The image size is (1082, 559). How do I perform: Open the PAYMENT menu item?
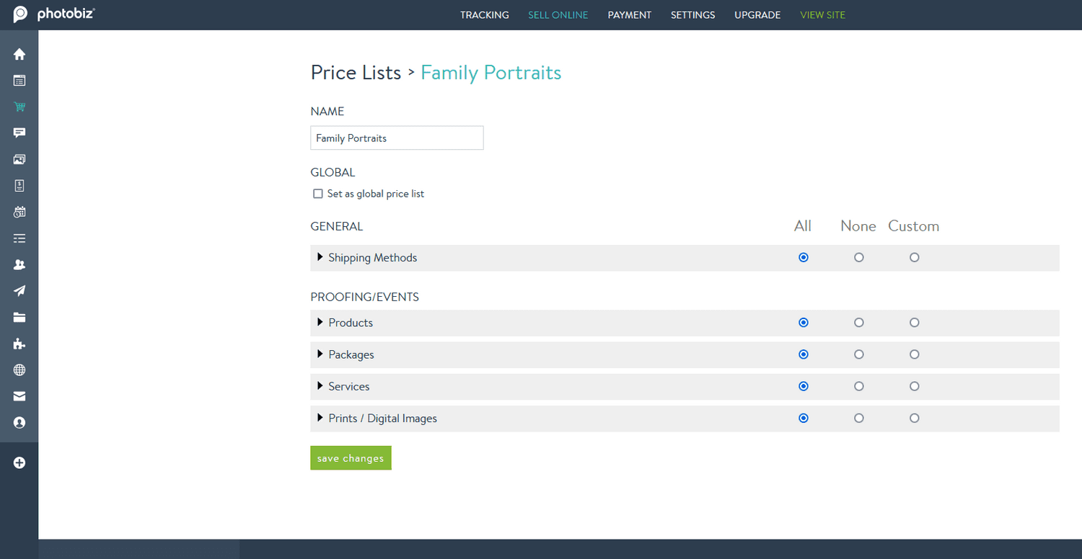point(629,14)
